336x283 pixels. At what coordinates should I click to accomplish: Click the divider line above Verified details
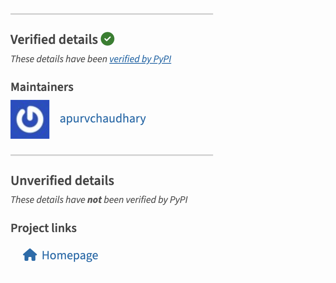(x=112, y=14)
